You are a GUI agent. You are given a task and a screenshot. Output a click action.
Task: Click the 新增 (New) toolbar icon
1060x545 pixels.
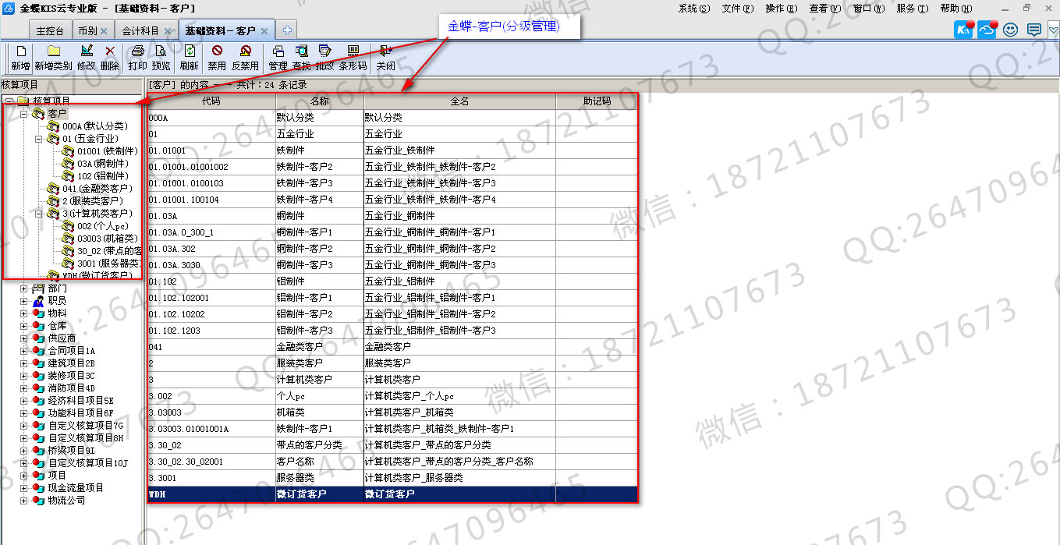click(x=20, y=52)
